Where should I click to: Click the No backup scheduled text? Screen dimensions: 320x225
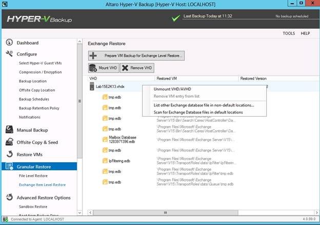tap(292, 16)
